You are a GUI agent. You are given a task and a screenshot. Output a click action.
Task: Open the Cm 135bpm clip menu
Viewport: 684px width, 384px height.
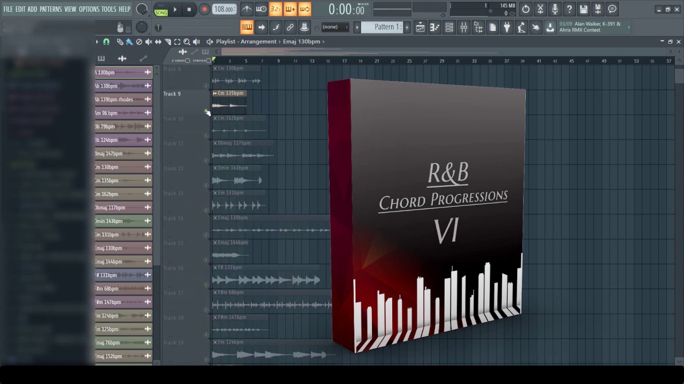(215, 93)
